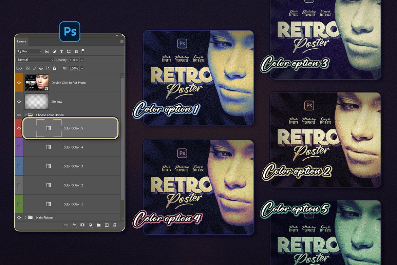Image resolution: width=397 pixels, height=265 pixels.
Task: Hide the Color Option 5 layer
Action: [x=19, y=128]
